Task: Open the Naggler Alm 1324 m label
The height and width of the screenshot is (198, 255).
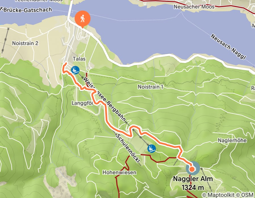Action: click(x=193, y=183)
